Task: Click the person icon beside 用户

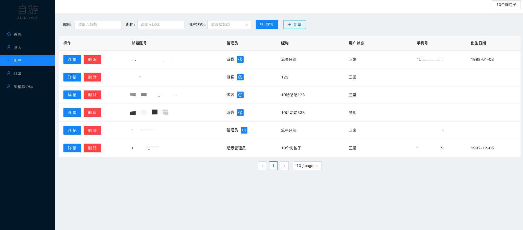Action: coord(9,60)
